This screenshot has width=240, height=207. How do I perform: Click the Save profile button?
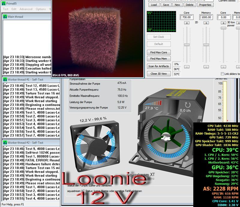pos(166,5)
